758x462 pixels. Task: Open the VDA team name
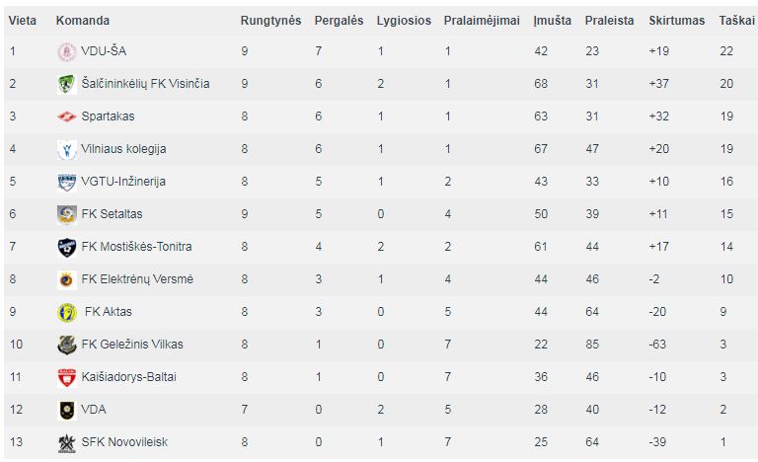point(94,410)
